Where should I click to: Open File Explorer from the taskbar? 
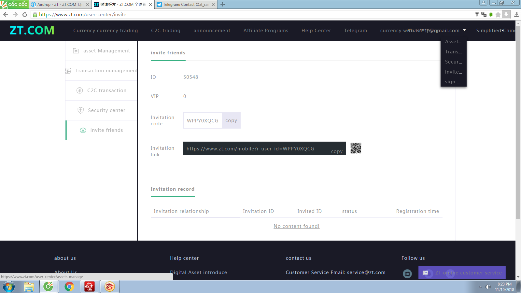29,287
